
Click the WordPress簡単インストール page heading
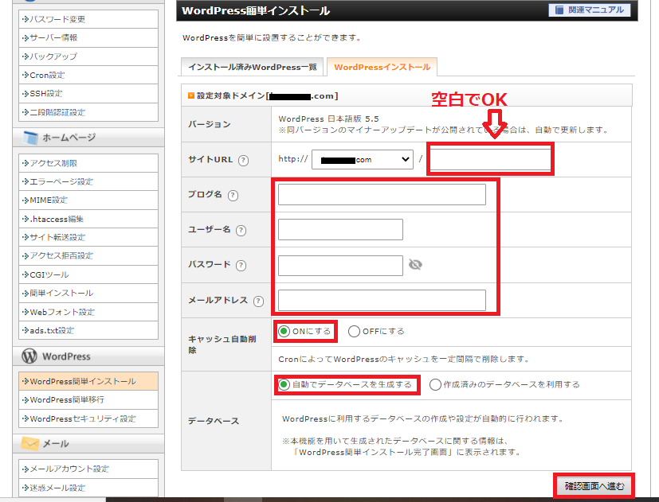point(256,11)
